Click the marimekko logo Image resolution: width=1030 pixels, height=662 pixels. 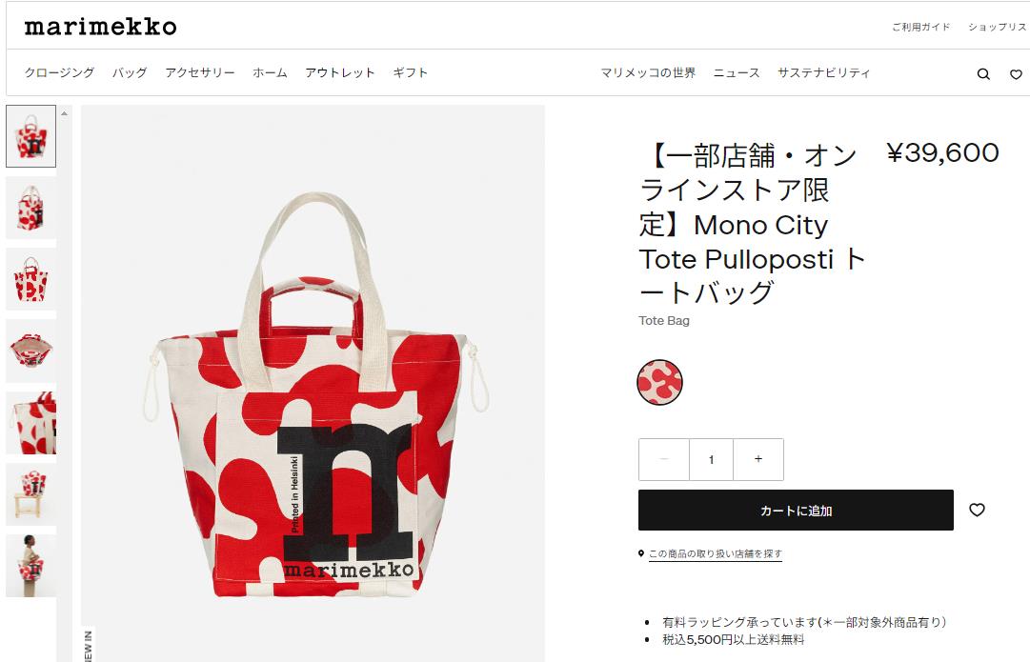[x=100, y=27]
